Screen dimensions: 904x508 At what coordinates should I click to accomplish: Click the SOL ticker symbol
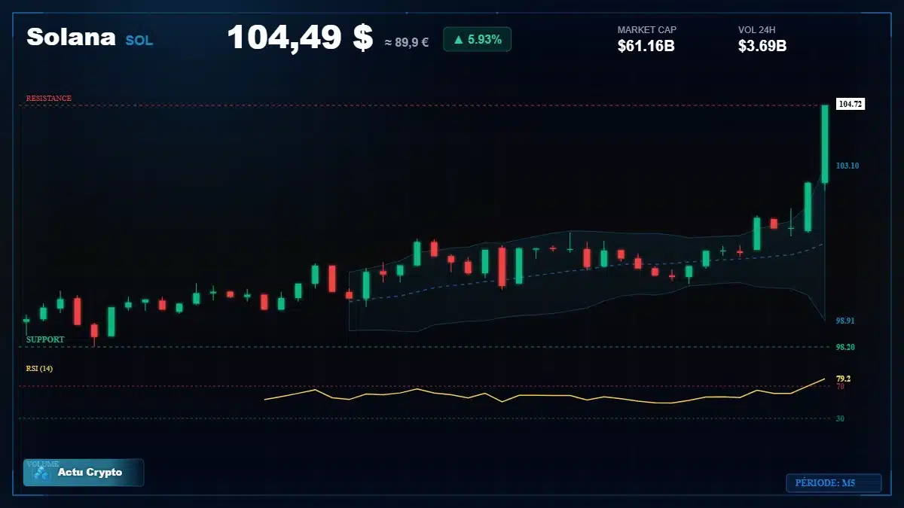click(x=139, y=41)
